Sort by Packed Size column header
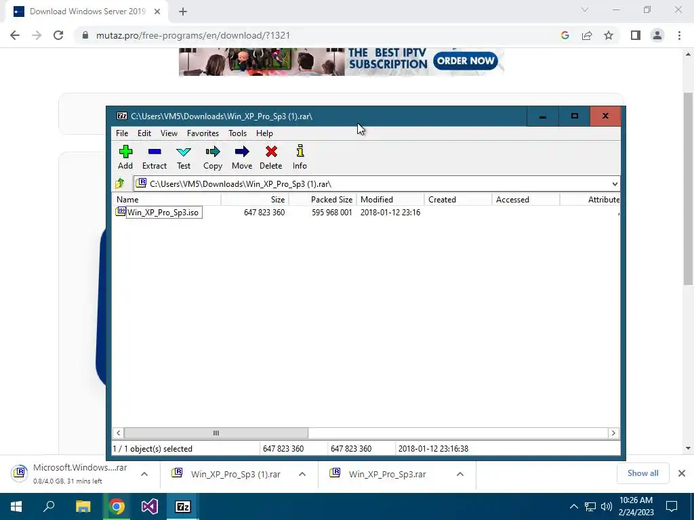Viewport: 694px width, 520px height. click(323, 200)
